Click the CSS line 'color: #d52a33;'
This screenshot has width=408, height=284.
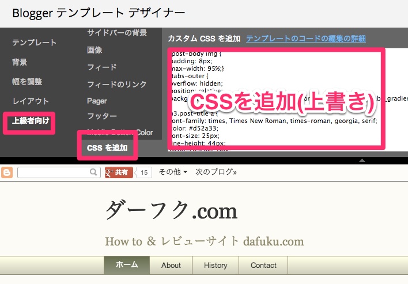click(195, 128)
